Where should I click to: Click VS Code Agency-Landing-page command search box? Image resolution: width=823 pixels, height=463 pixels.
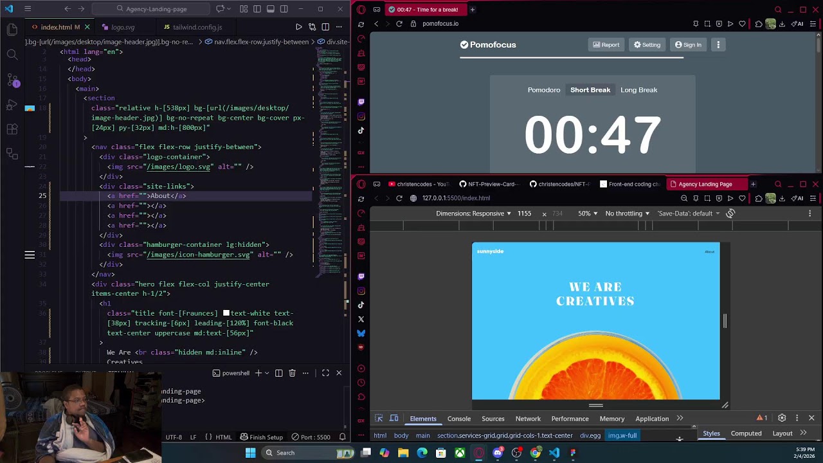[151, 9]
